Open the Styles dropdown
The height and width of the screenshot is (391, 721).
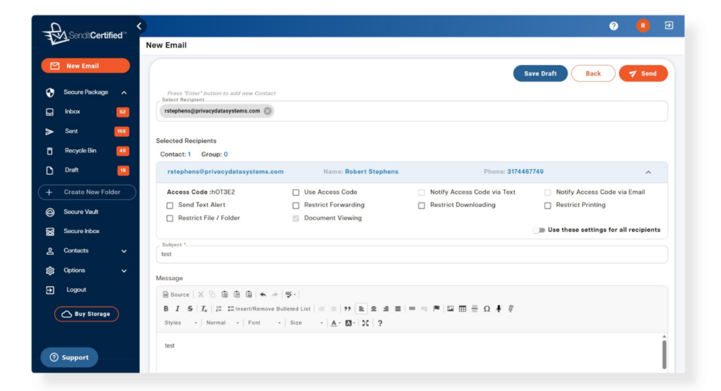181,323
